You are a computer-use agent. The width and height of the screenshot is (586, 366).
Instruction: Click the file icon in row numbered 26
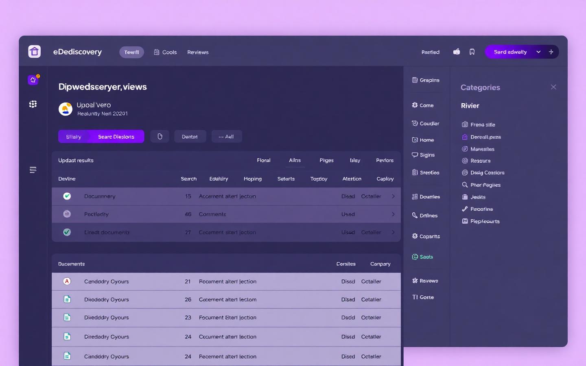pos(67,299)
